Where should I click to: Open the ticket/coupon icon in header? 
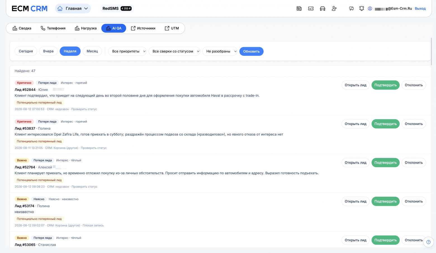click(x=311, y=9)
